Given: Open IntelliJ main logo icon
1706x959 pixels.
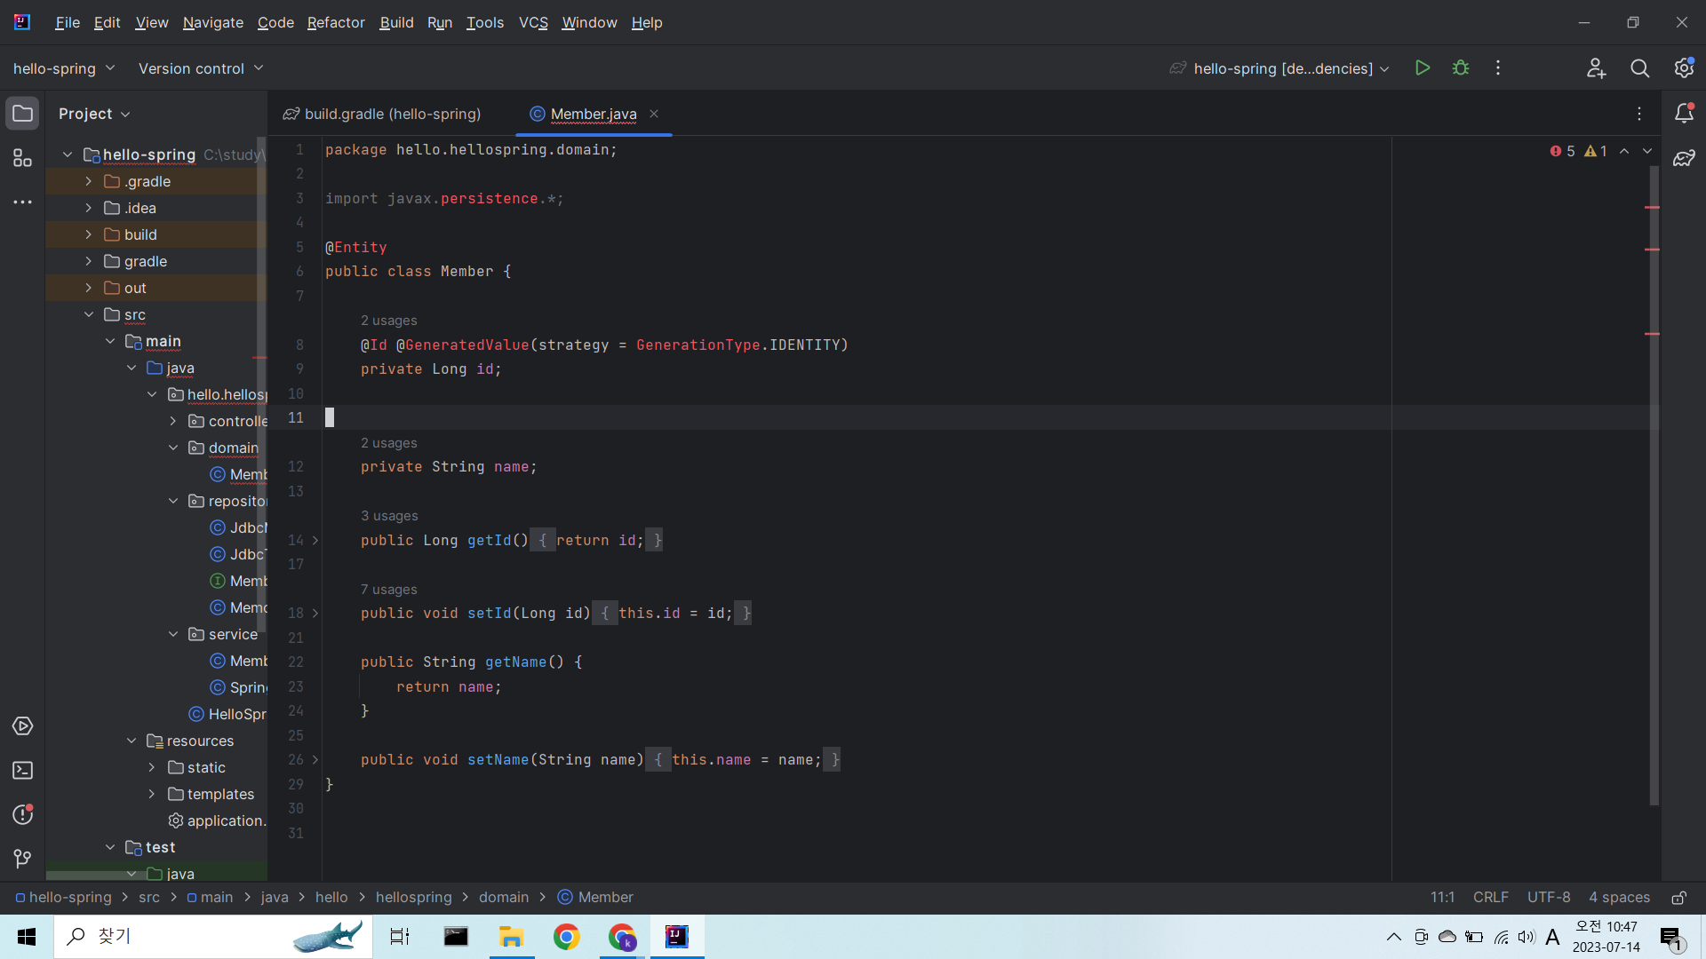Looking at the screenshot, I should coord(22,22).
